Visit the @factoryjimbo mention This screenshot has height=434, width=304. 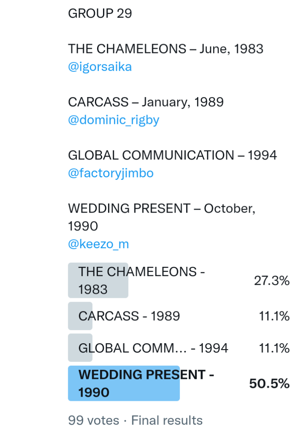tap(111, 173)
